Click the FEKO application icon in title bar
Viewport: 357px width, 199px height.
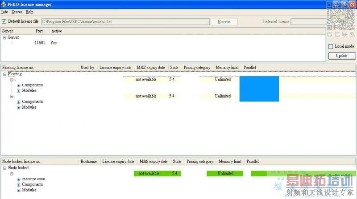click(x=4, y=4)
